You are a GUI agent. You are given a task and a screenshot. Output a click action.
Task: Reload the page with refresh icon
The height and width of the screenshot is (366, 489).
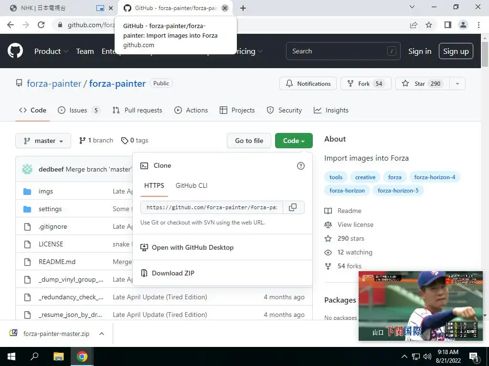(x=41, y=25)
